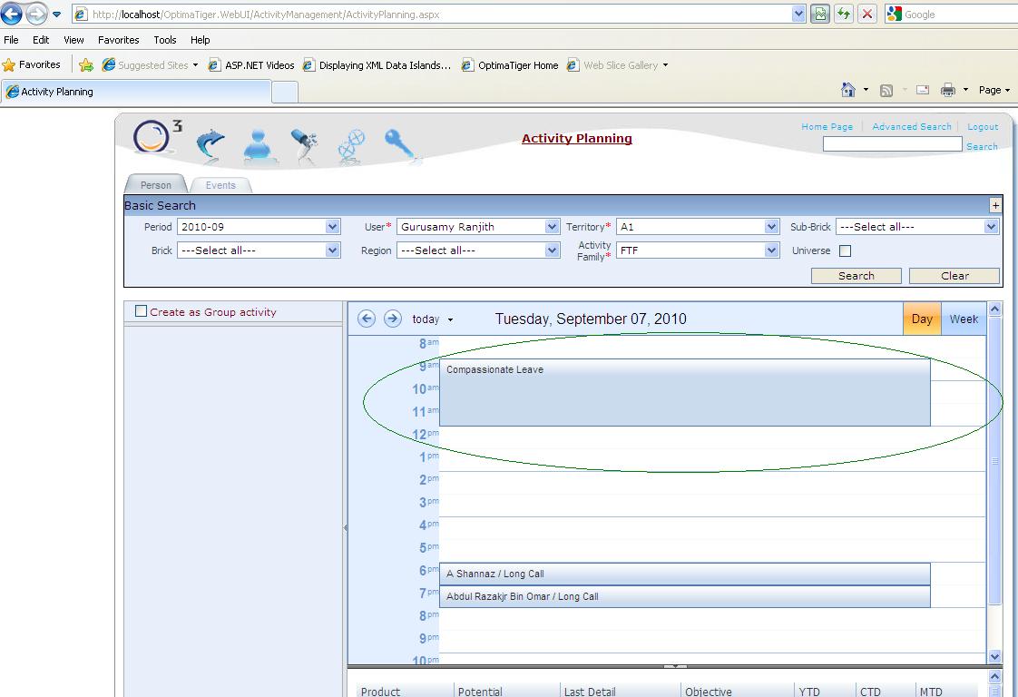
Task: Open the Favorites menu
Action: tap(118, 40)
